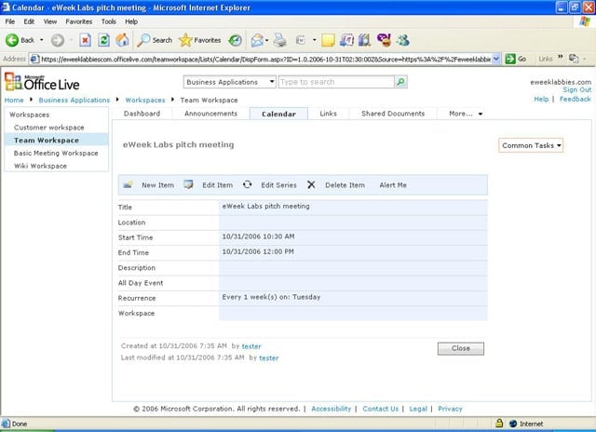Click the green Go arrow button
596x432 pixels.
[x=510, y=59]
